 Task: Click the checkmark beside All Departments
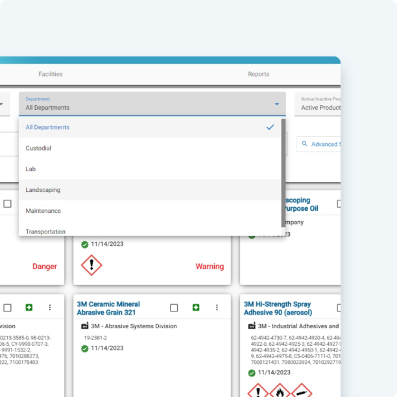point(270,127)
